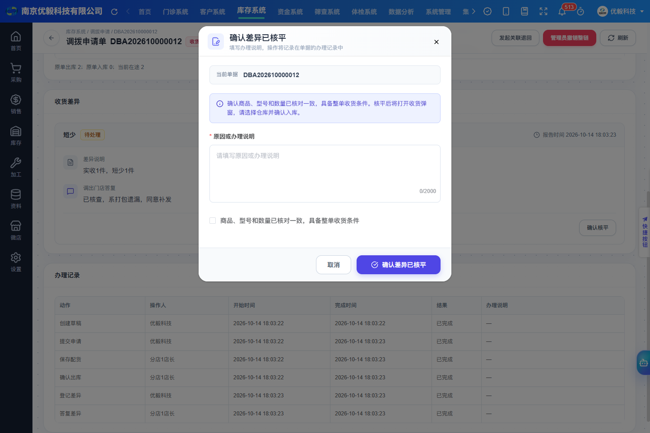Click the 库存系统 breadcrumb link
The width and height of the screenshot is (650, 433).
tap(76, 32)
